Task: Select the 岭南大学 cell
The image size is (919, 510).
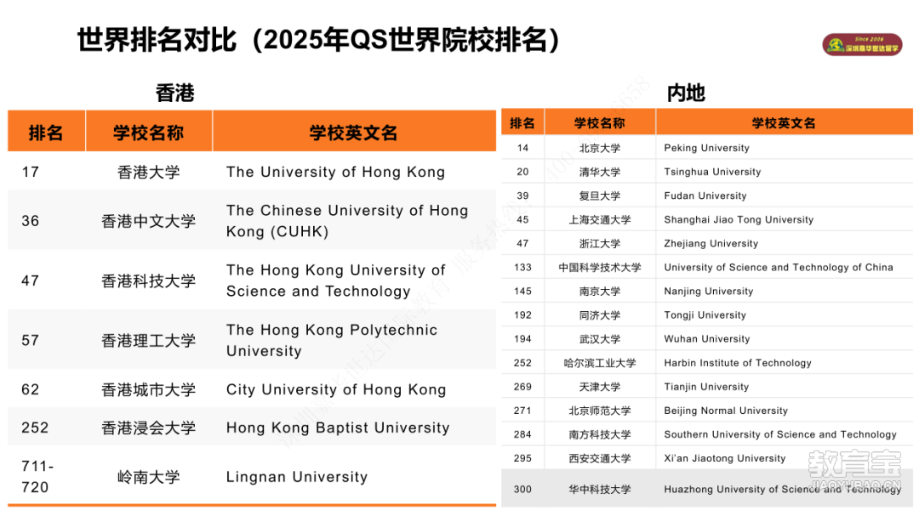Action: (148, 477)
